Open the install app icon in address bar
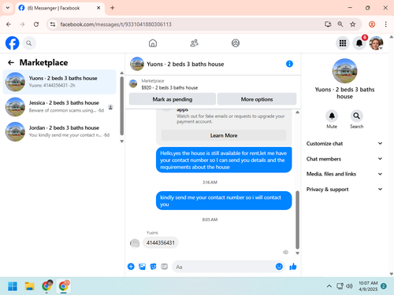394x295 pixels. pyautogui.click(x=328, y=24)
